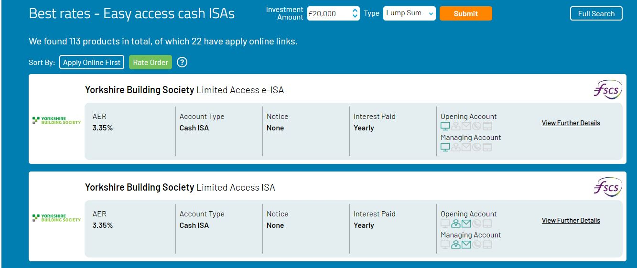Open Full Search

tap(596, 13)
